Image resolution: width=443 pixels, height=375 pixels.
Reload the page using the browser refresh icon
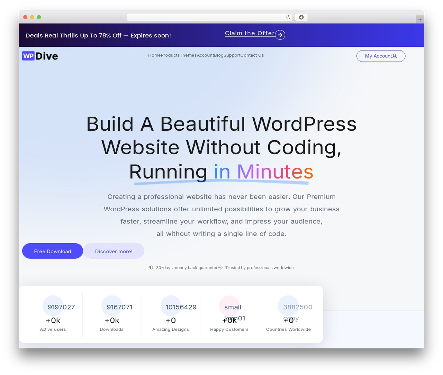[288, 17]
